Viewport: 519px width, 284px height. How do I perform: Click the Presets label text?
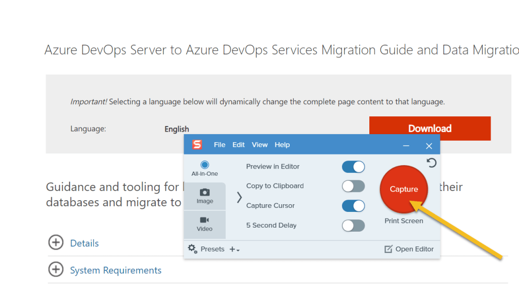pyautogui.click(x=212, y=249)
